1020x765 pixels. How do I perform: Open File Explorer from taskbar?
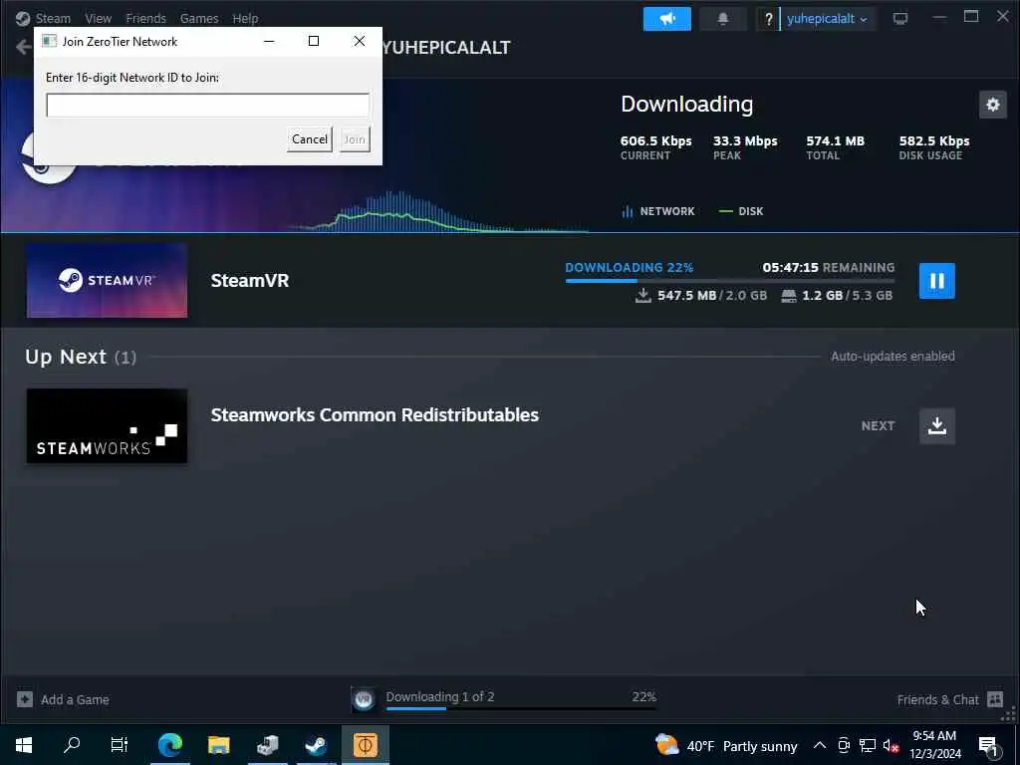click(218, 745)
